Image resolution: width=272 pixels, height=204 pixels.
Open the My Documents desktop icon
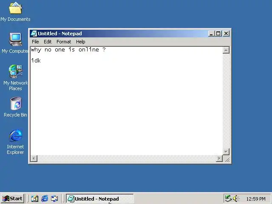(15, 11)
